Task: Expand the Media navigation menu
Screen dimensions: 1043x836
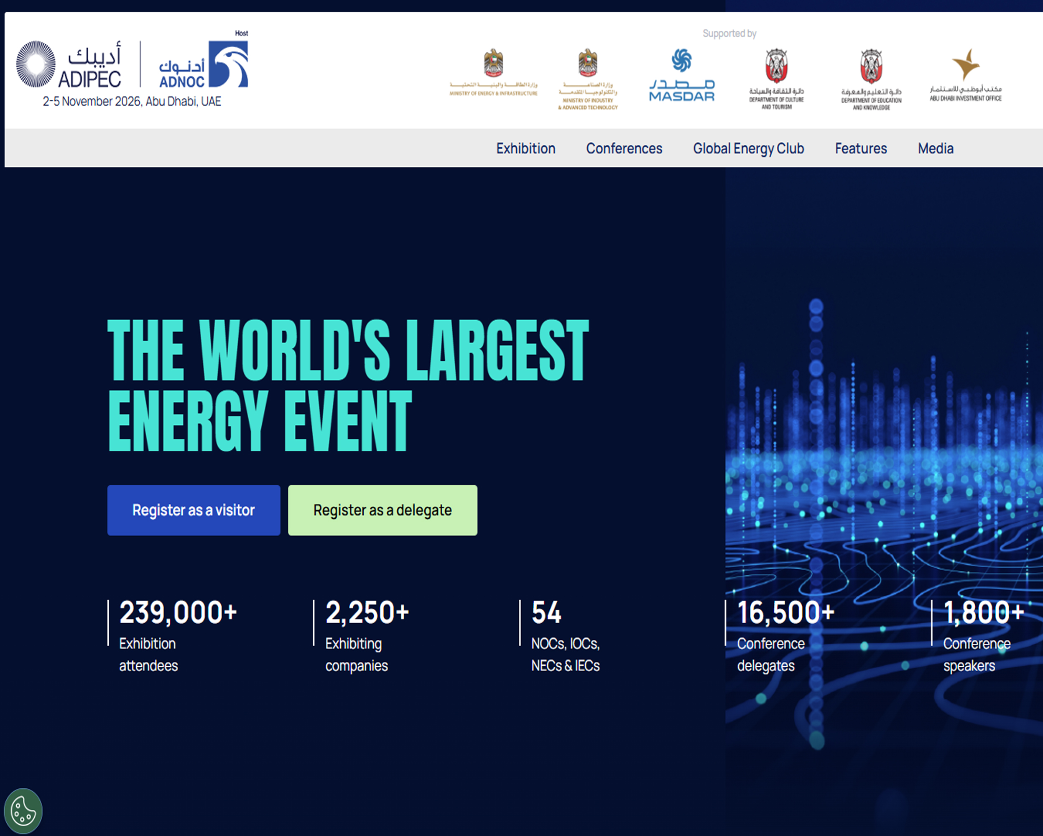Action: point(935,148)
